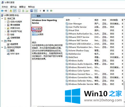
Task: Export the list via toolbar icon
Action: [x=27, y=11]
